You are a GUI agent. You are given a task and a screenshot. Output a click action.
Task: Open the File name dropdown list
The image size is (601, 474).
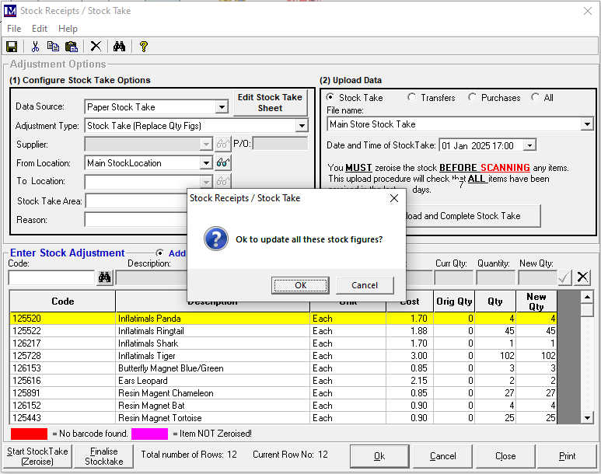point(587,124)
